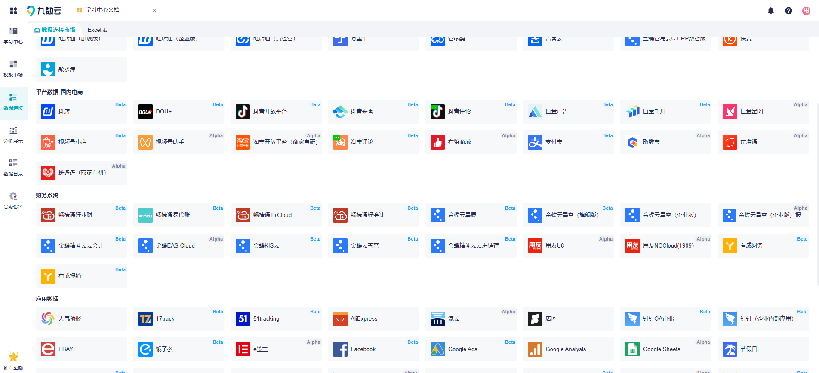Viewport: 819px width, 373px height.
Task: Choose 巨量广告 connector icon
Action: pyautogui.click(x=535, y=111)
